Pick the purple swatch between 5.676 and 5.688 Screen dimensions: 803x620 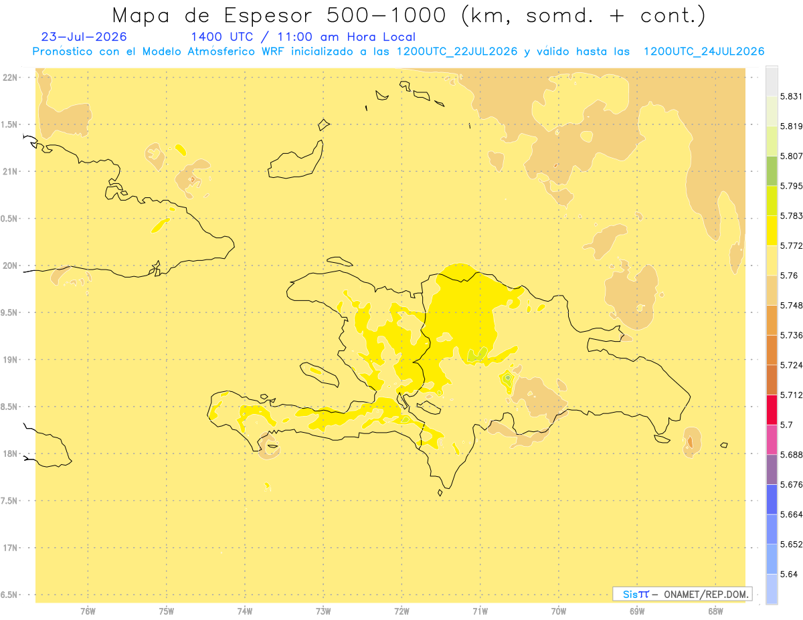pyautogui.click(x=772, y=470)
